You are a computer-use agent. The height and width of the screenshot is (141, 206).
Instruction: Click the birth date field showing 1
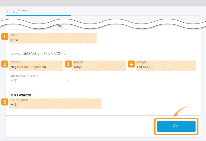click(x=19, y=26)
